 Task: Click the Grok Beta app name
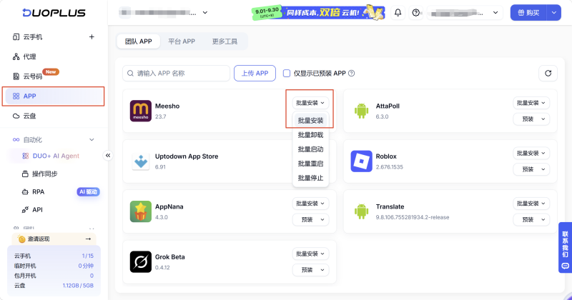click(169, 257)
